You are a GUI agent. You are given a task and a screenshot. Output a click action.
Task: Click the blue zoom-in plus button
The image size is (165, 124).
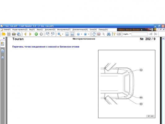coord(85,34)
